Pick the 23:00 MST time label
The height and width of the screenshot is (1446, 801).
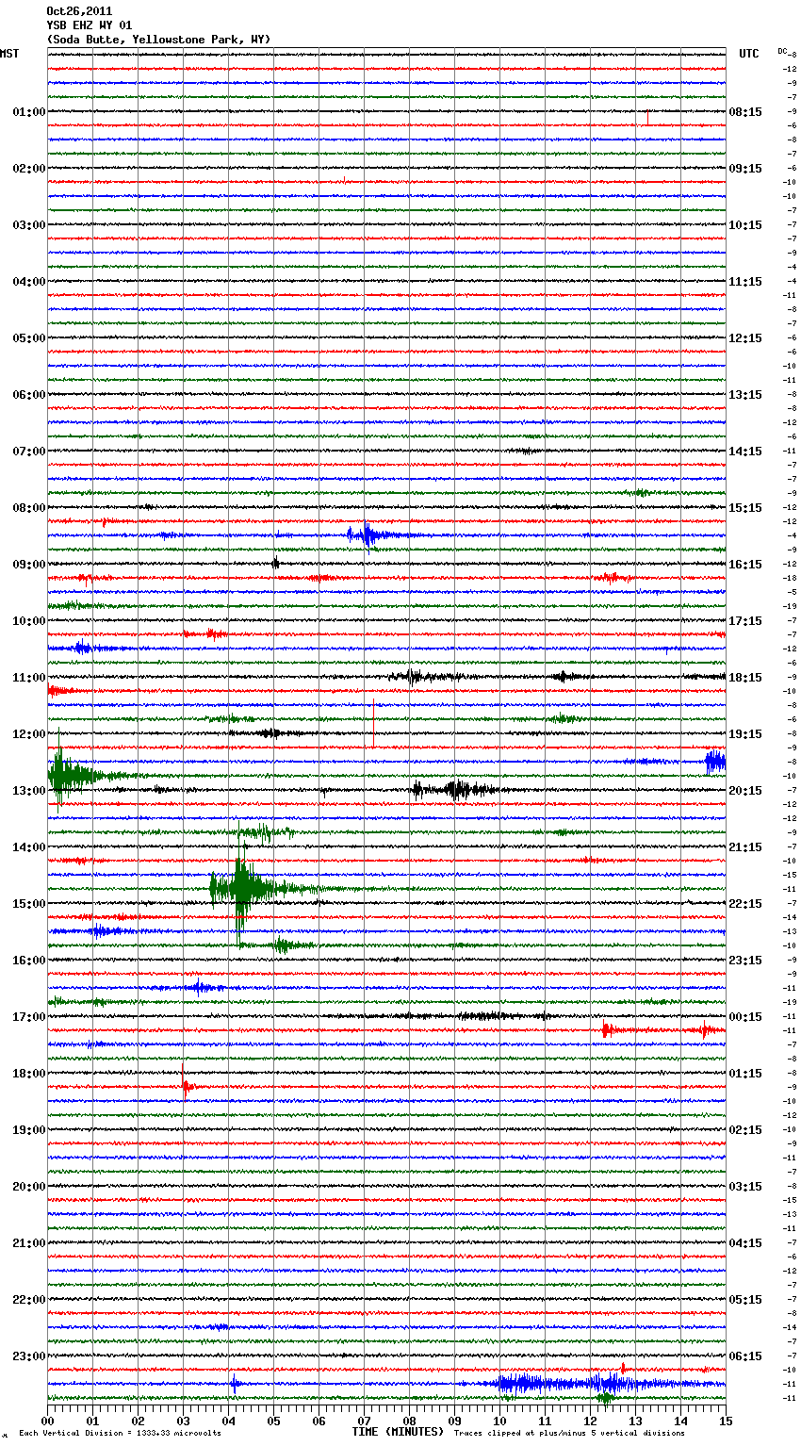pyautogui.click(x=28, y=1356)
